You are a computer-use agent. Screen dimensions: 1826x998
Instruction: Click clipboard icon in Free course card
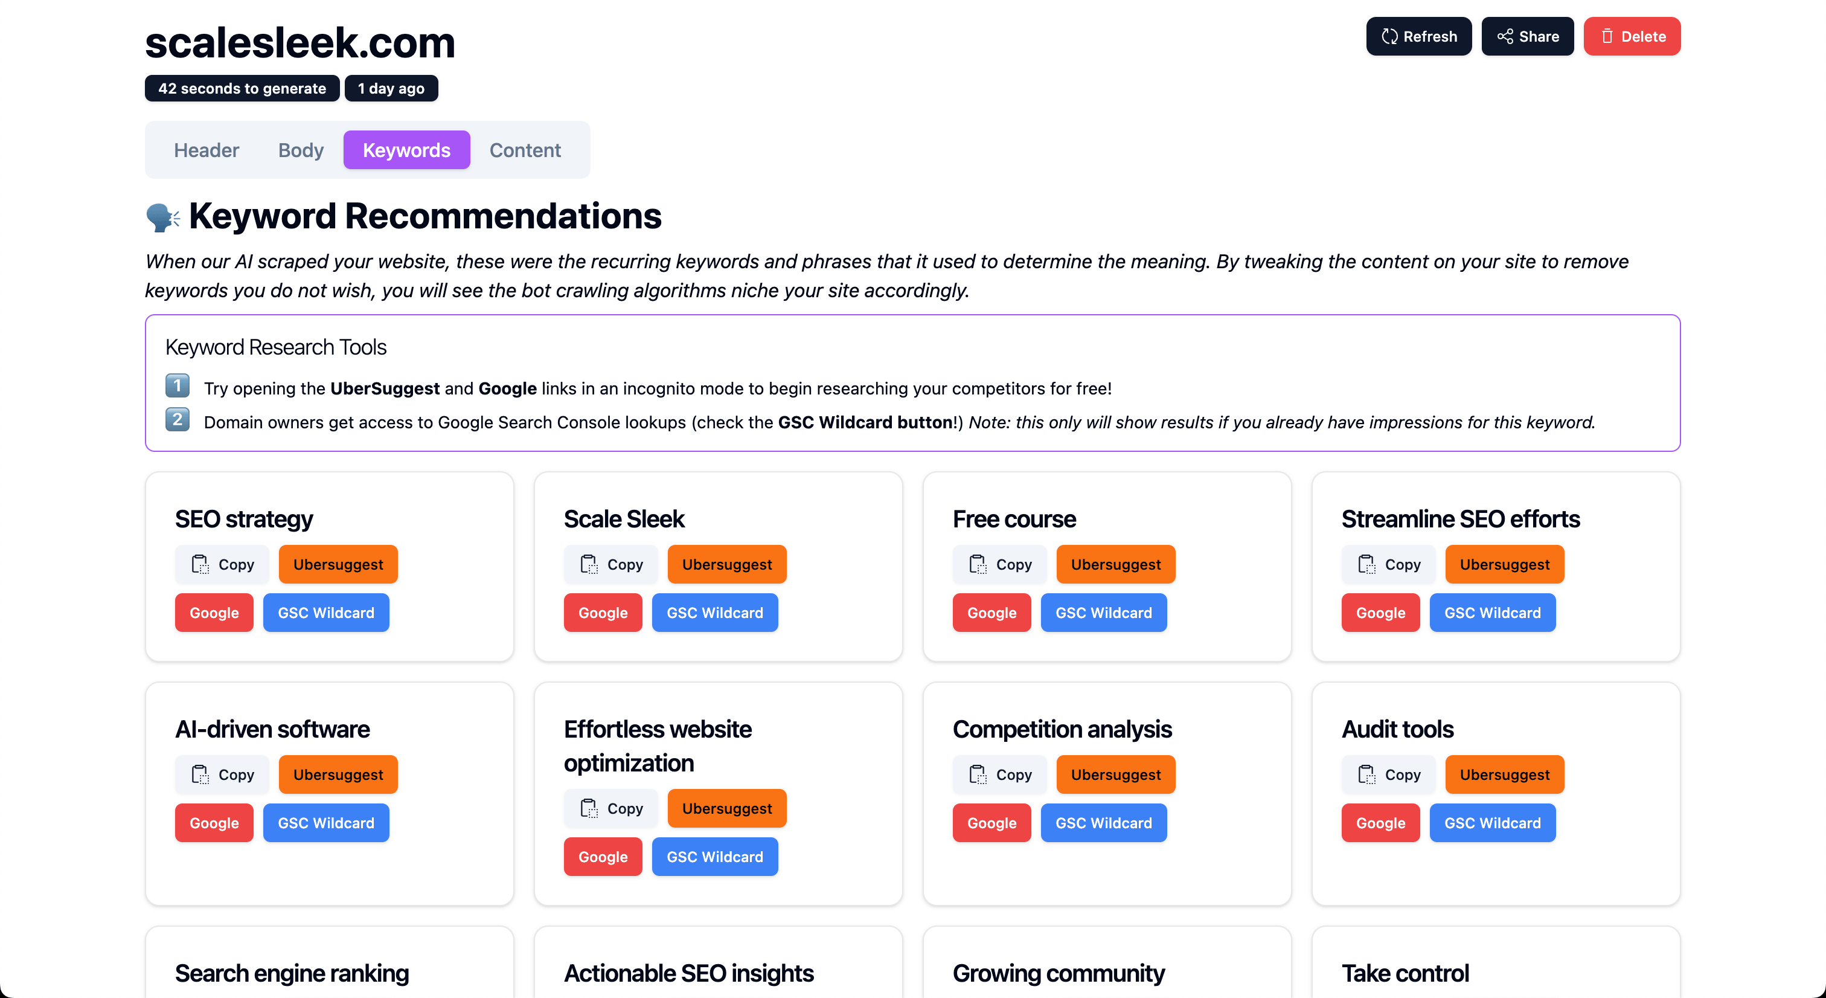[978, 565]
